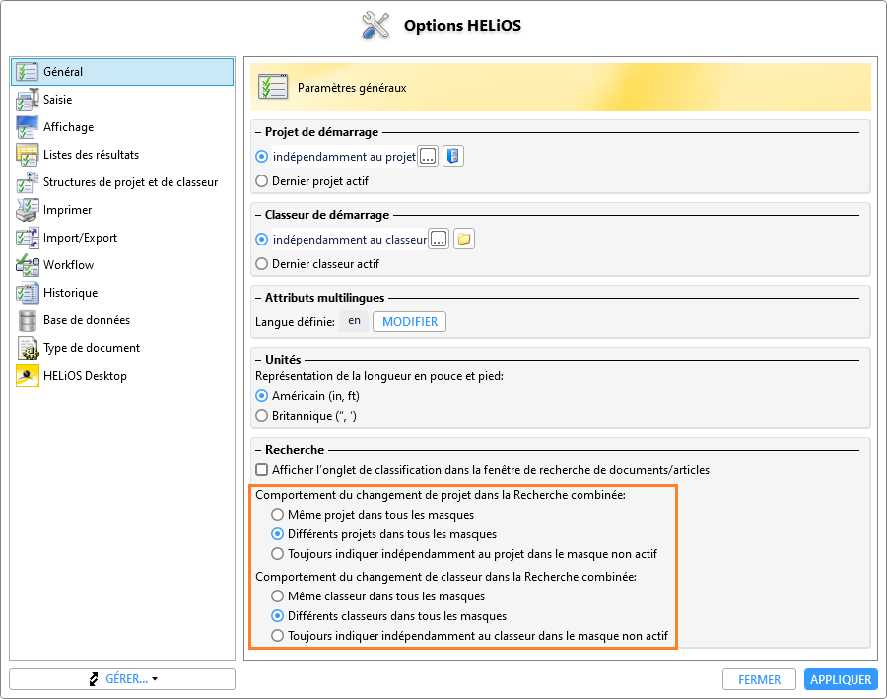Select 'indépendamment au projet' startup option

click(x=261, y=156)
